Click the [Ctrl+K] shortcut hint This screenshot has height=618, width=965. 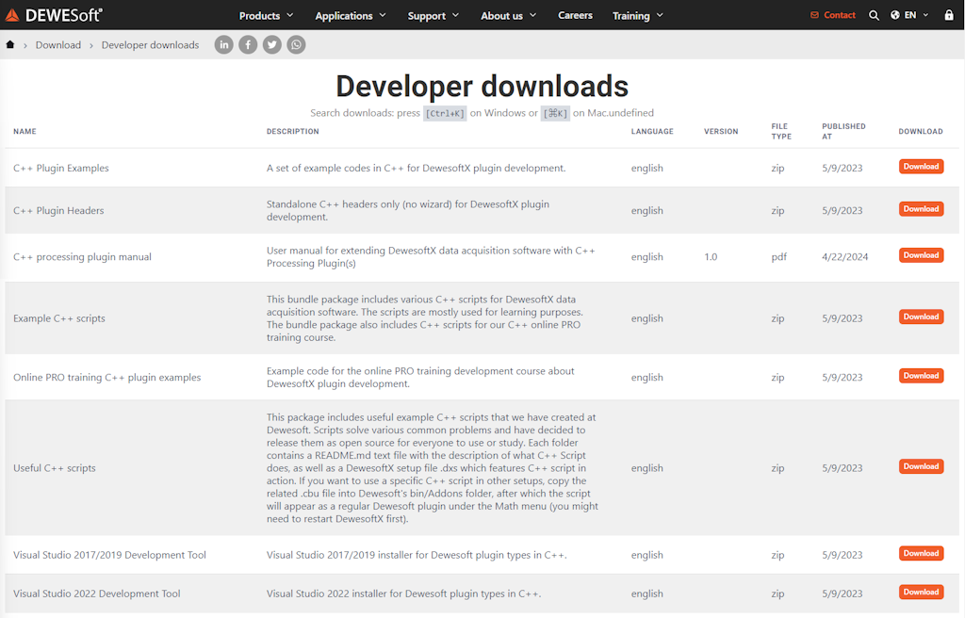(445, 113)
